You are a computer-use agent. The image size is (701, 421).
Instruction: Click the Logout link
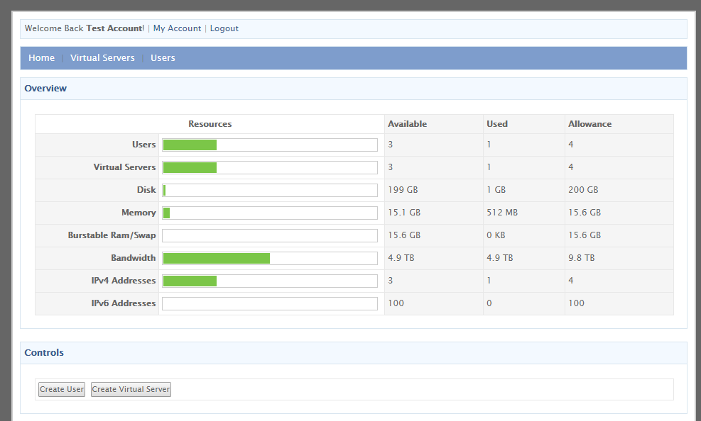(x=224, y=28)
